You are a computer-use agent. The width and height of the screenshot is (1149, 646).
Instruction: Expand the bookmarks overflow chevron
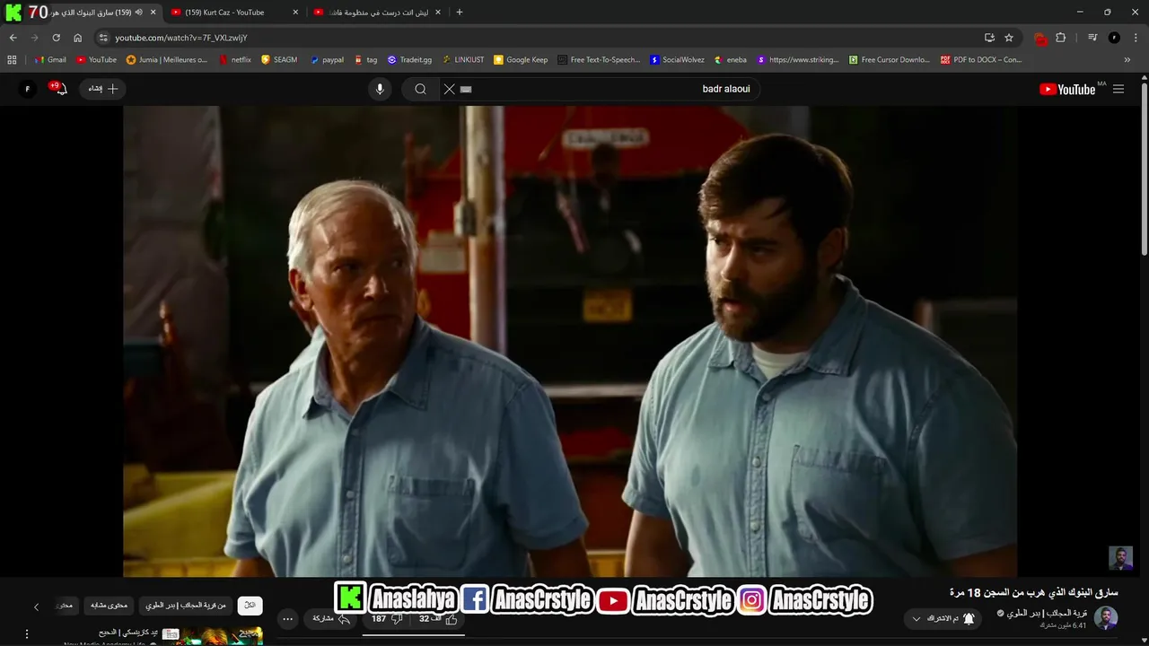tap(1127, 60)
